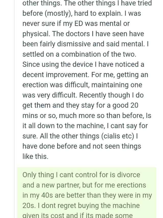Click the line starting "Since using the device"
Screen dimensions: 163x218
(83, 64)
